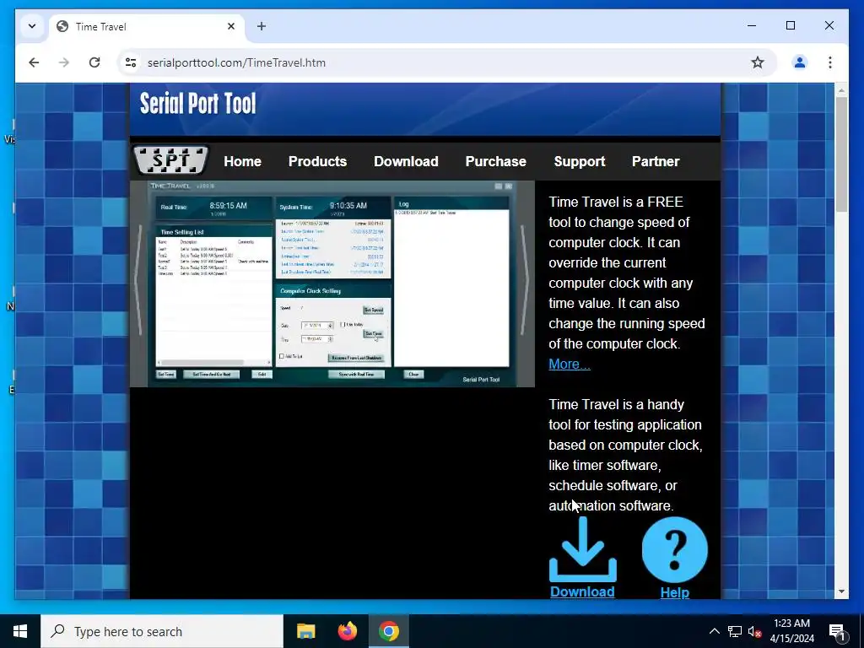Open the Purchase menu item
This screenshot has height=648, width=864.
[496, 161]
